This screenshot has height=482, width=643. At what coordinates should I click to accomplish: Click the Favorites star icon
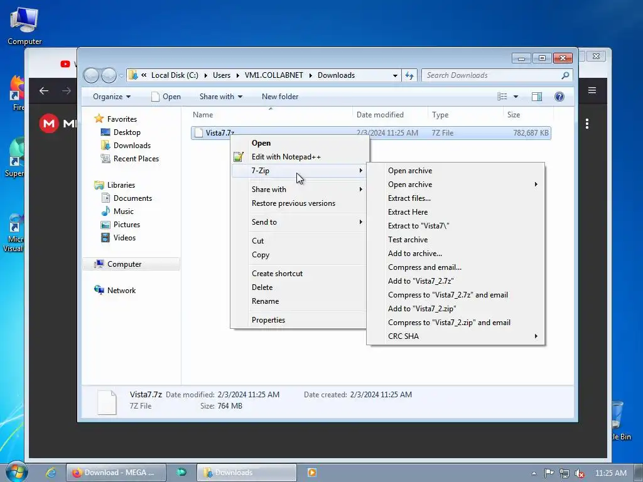[99, 119]
